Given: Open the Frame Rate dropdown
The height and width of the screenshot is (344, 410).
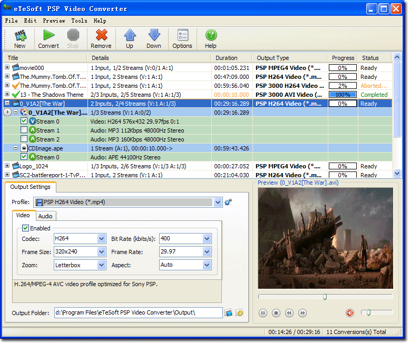Looking at the screenshot, I should (207, 252).
